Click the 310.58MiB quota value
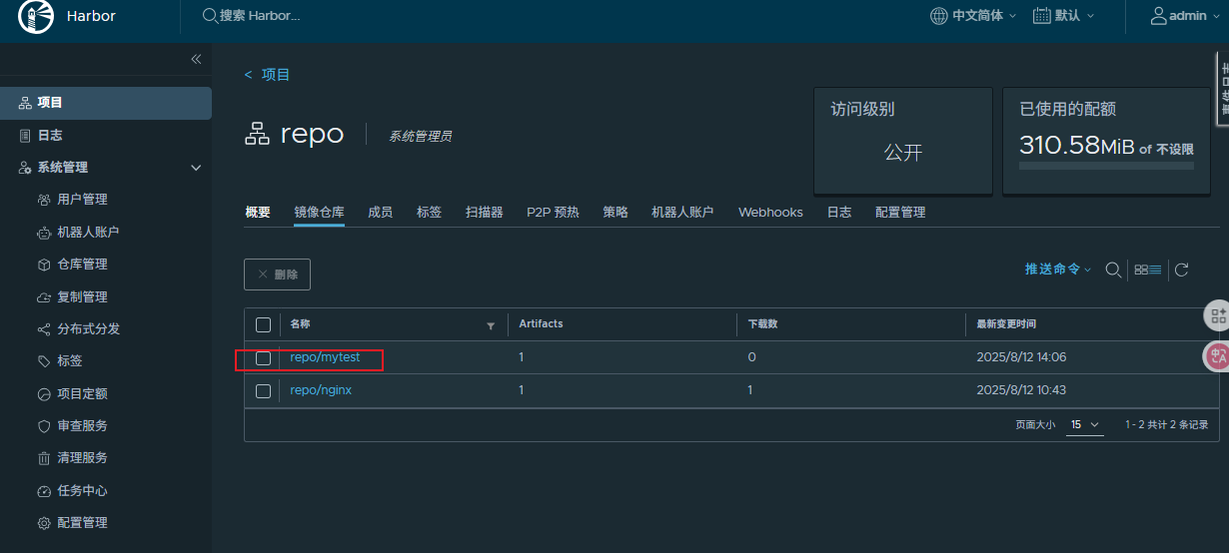The width and height of the screenshot is (1229, 553). [1076, 146]
